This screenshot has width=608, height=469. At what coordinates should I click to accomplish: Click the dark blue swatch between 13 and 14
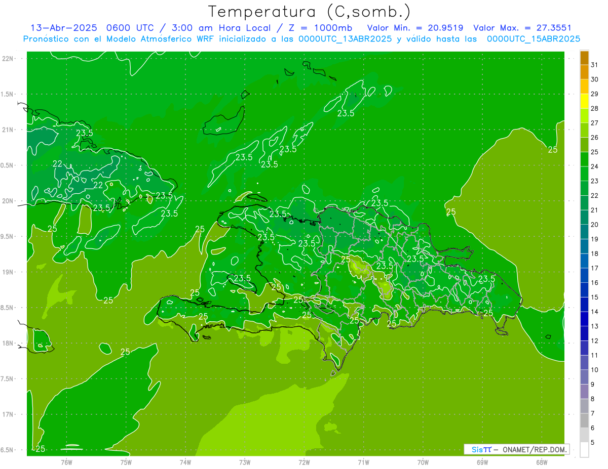584,319
